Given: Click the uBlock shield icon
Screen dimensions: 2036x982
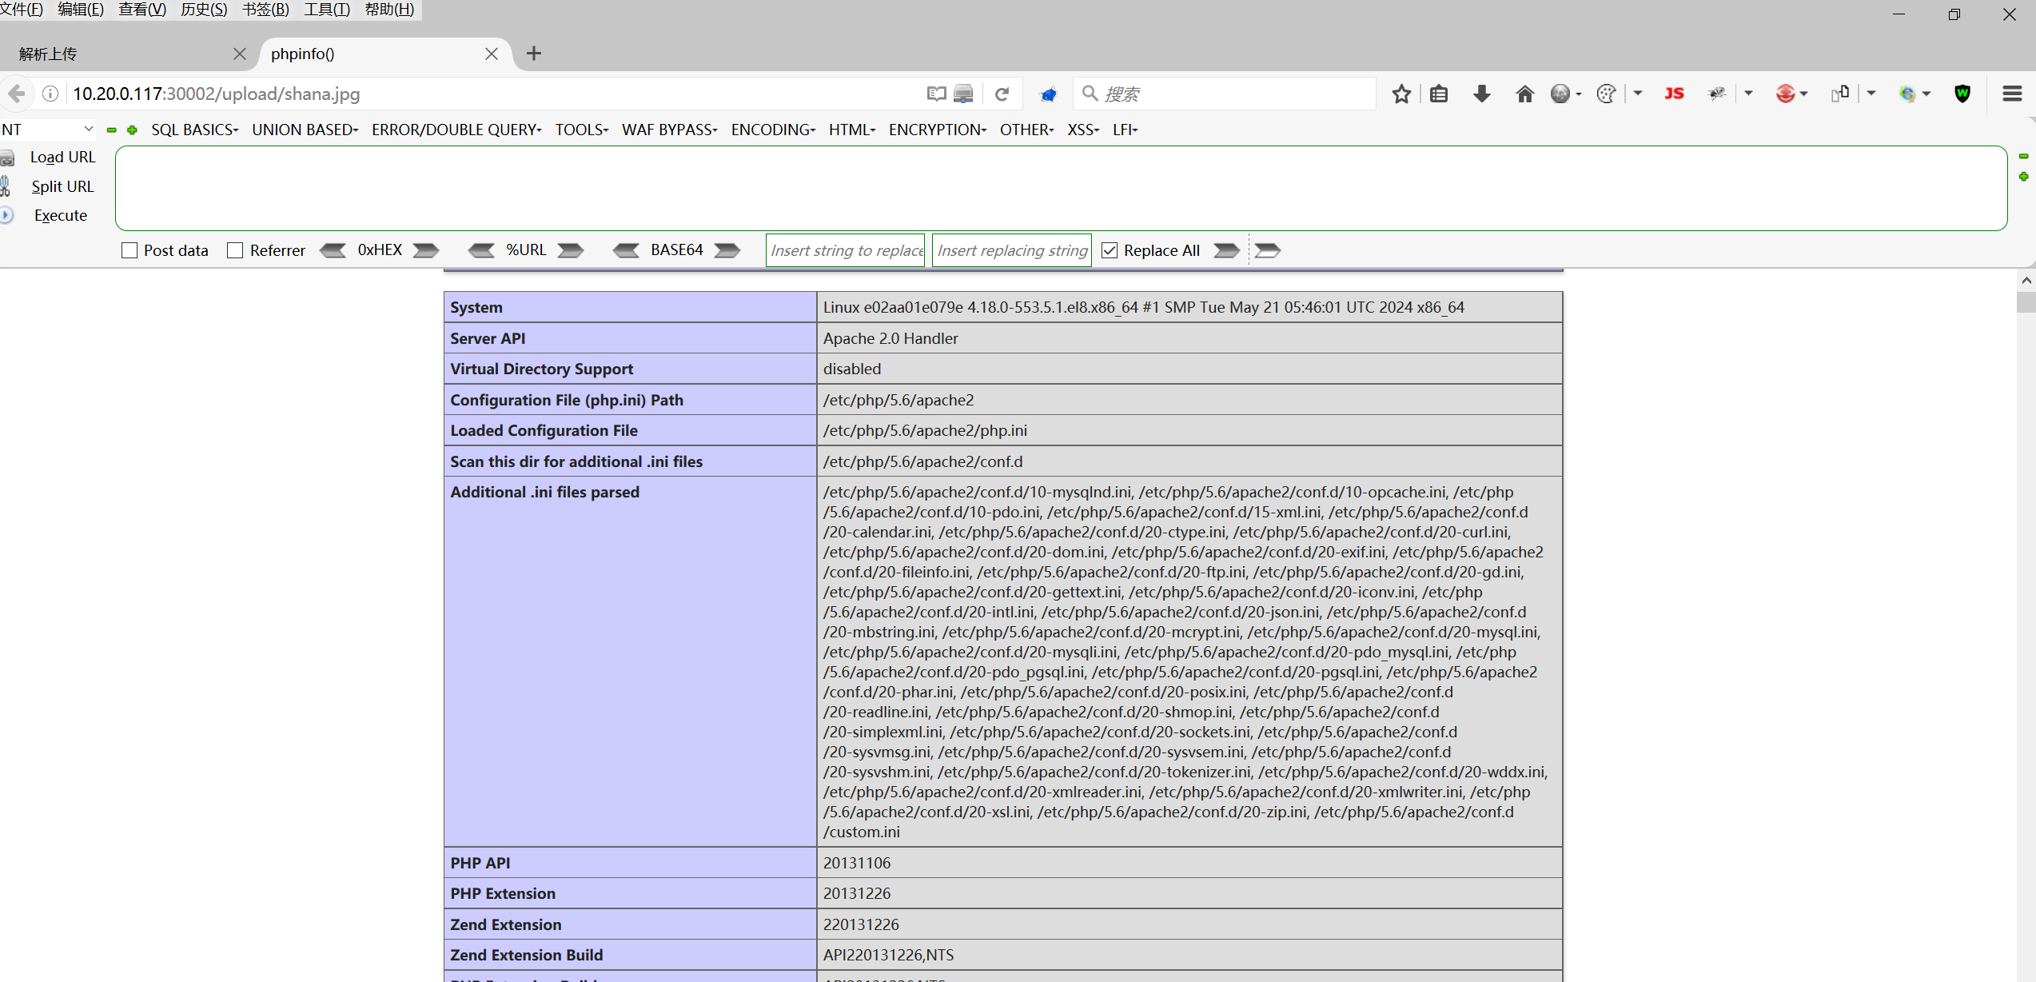Looking at the screenshot, I should [x=1962, y=94].
